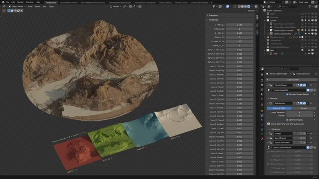Click the Input2: Clip2Top value slider
The height and width of the screenshot is (179, 319).
[x=239, y=103]
